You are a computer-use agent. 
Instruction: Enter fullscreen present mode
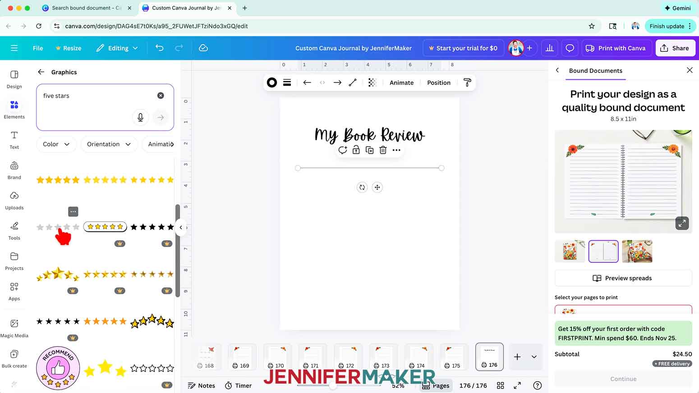(517, 385)
